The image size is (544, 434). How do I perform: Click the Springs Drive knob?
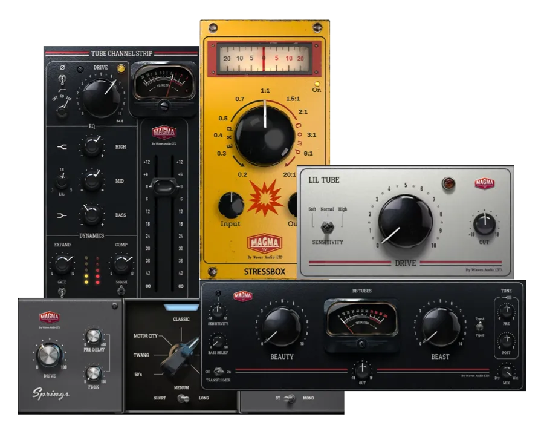50,356
